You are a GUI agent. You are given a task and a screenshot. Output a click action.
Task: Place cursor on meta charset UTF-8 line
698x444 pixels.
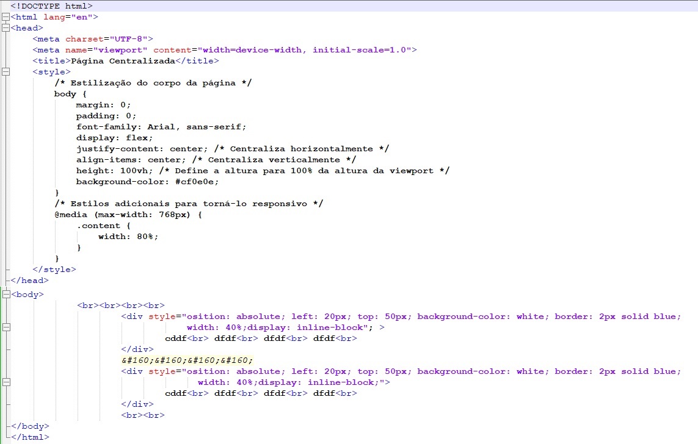click(x=93, y=39)
